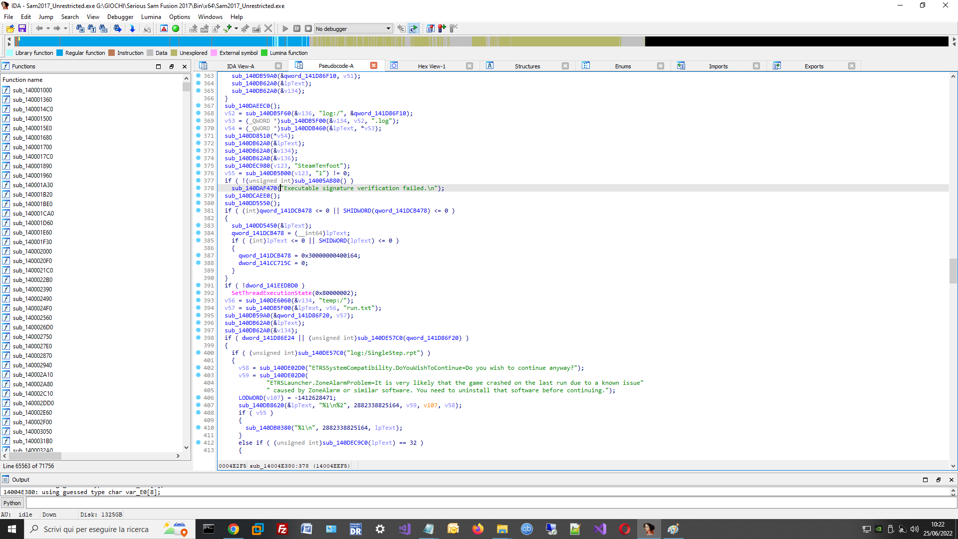Open the forward navigation history dropdown
The height and width of the screenshot is (539, 958).
(65, 28)
